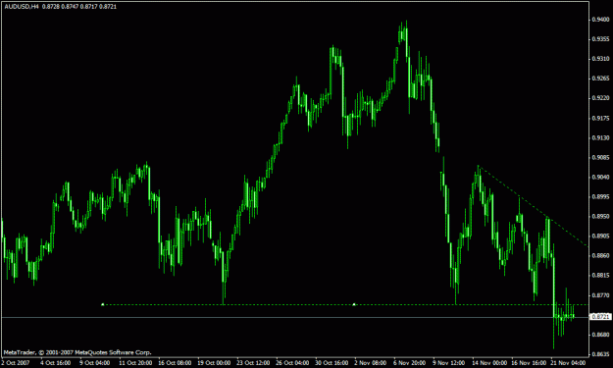Viewport: 613px width, 368px height.
Task: Click the 0.9400 price scale label
Action: coord(600,20)
